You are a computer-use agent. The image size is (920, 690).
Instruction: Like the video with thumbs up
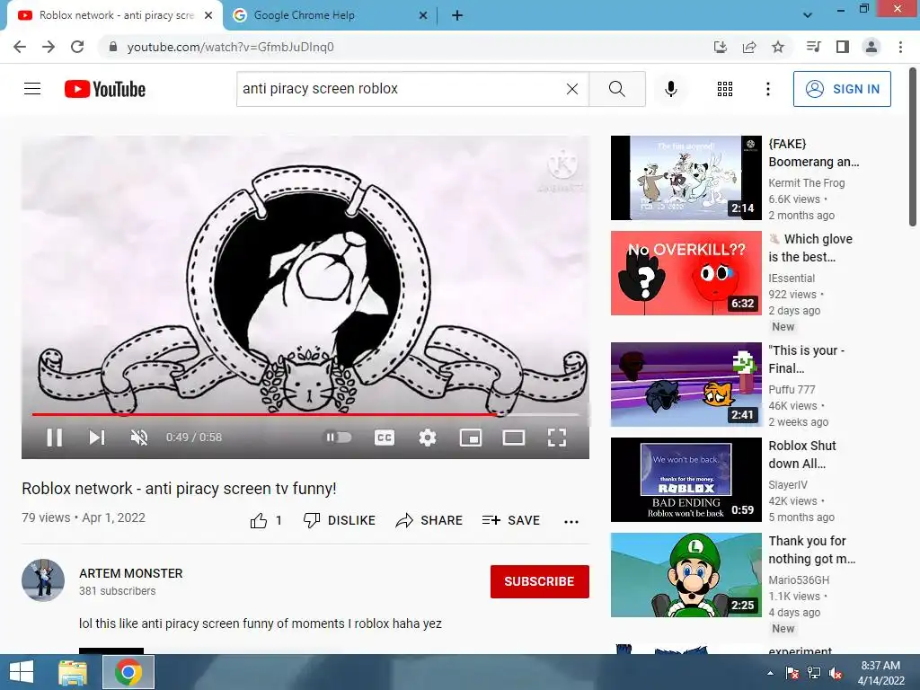266,520
